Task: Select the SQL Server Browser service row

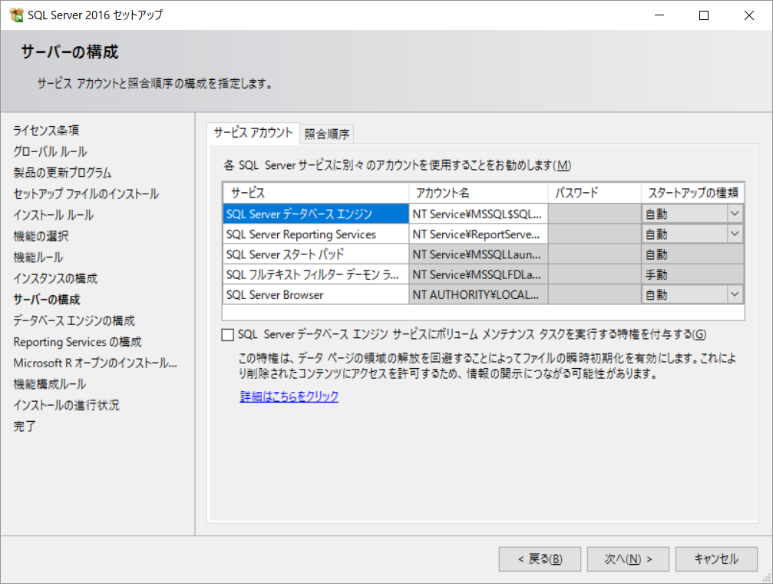Action: tap(315, 295)
